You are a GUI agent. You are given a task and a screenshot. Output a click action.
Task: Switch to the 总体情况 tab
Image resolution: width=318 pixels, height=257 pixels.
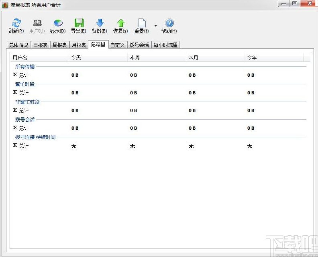coord(18,45)
